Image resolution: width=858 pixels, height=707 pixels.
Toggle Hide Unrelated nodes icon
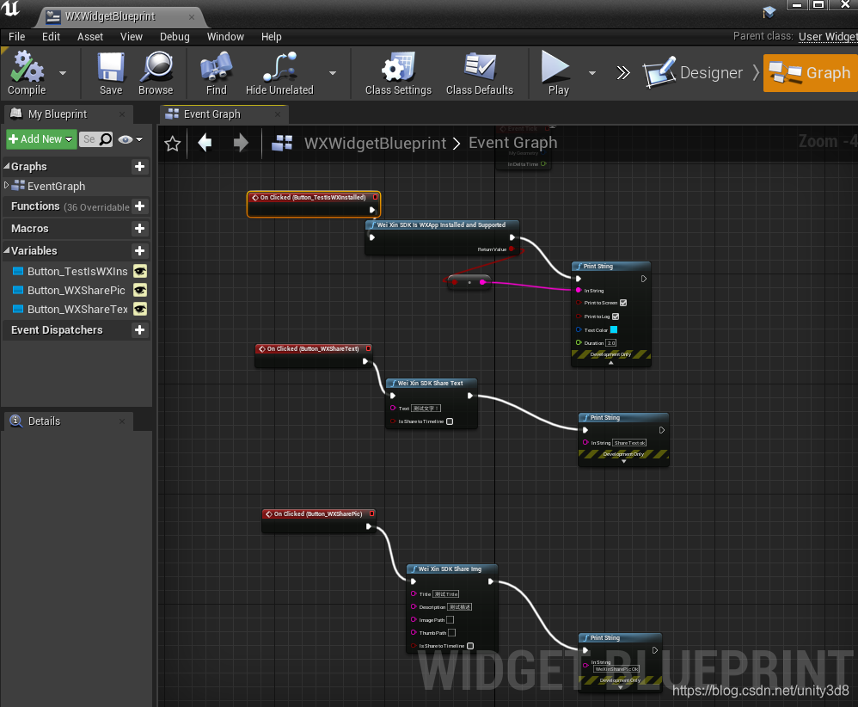coord(279,73)
